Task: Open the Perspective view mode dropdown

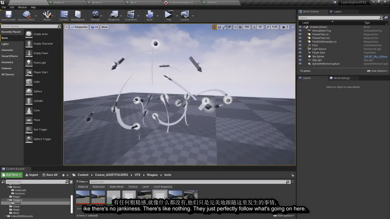Action: [79, 27]
